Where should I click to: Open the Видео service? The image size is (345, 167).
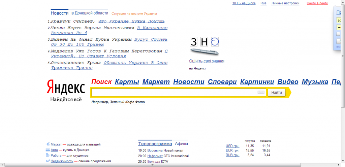point(288,82)
